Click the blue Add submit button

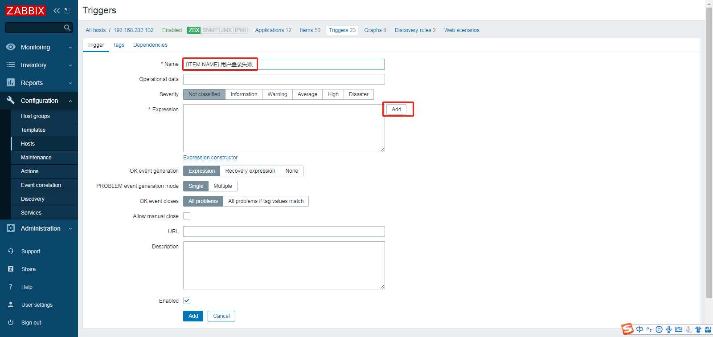point(193,316)
